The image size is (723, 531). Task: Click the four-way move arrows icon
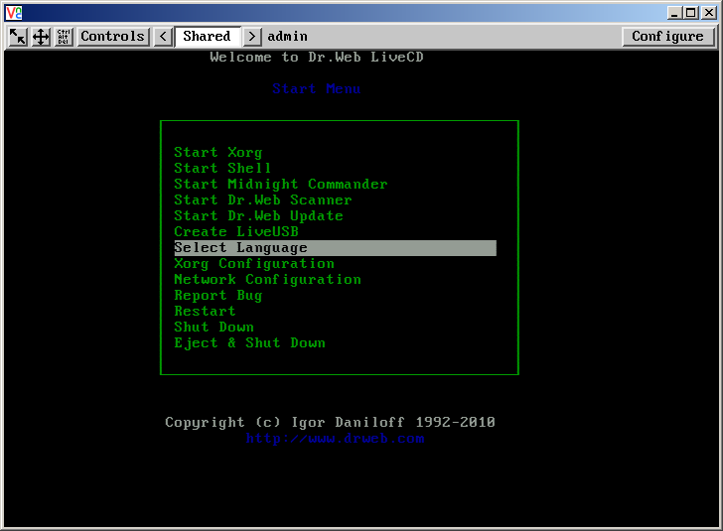coord(41,37)
